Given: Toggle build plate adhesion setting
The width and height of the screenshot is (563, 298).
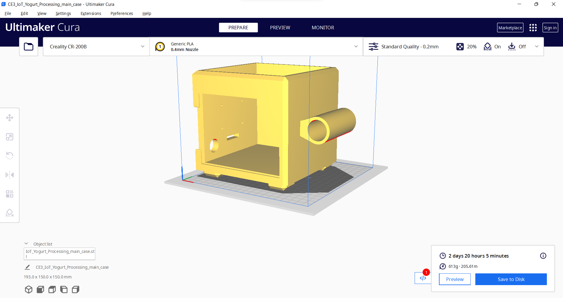Looking at the screenshot, I should point(517,46).
